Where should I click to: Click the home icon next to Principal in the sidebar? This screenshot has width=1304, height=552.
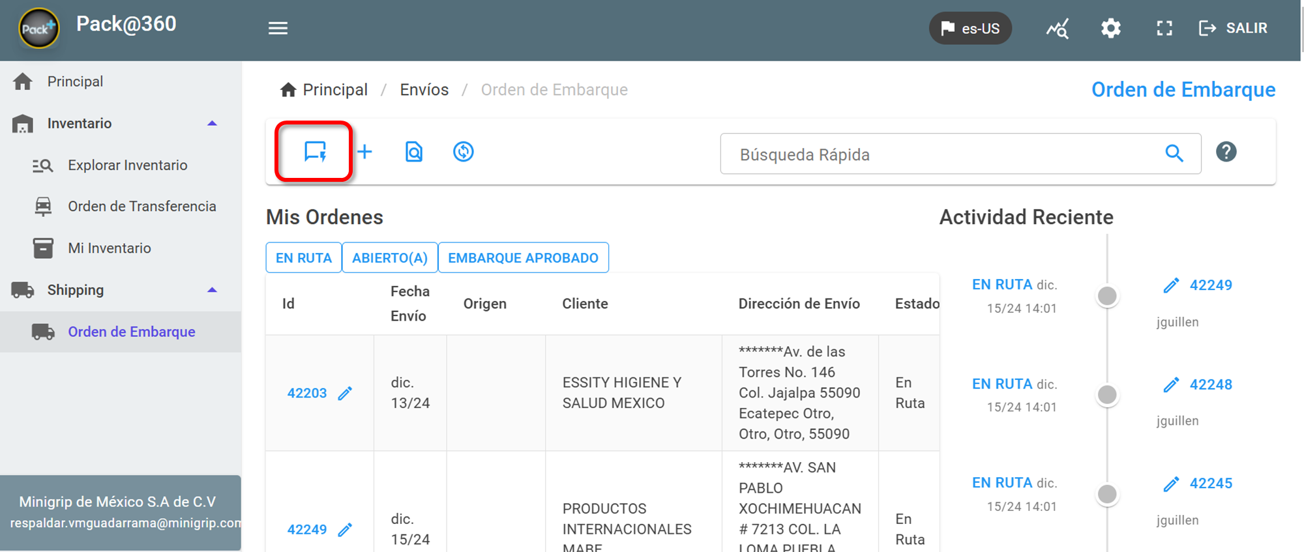click(23, 81)
